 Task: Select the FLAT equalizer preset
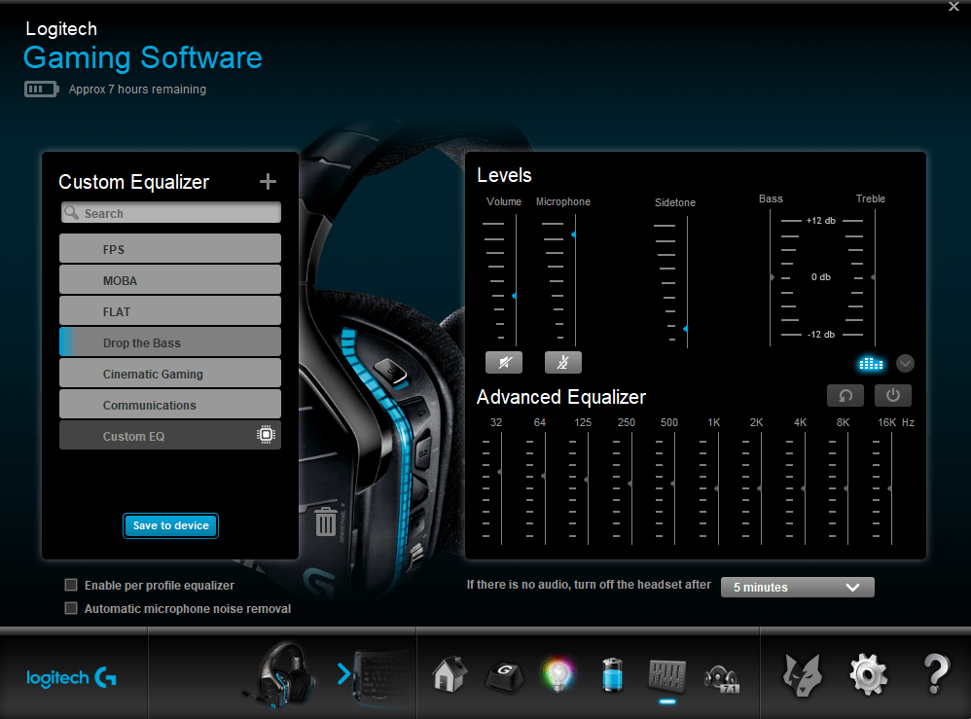pos(170,311)
